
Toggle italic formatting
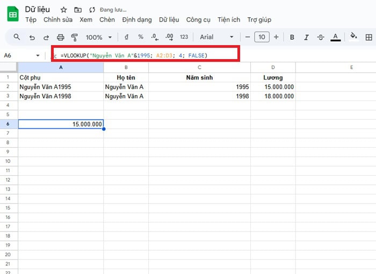pyautogui.click(x=306, y=37)
